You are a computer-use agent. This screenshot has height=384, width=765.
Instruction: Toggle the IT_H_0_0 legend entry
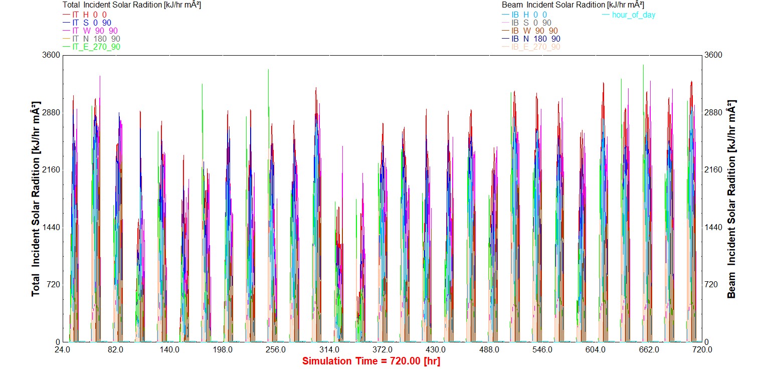click(x=84, y=15)
